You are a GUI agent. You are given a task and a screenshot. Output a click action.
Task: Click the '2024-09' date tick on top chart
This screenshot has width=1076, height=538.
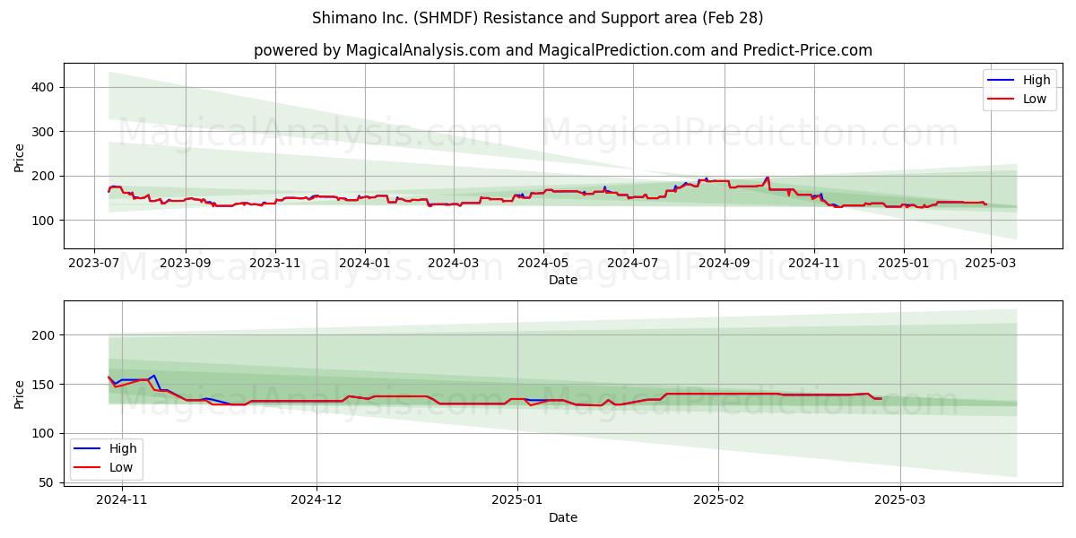724,265
